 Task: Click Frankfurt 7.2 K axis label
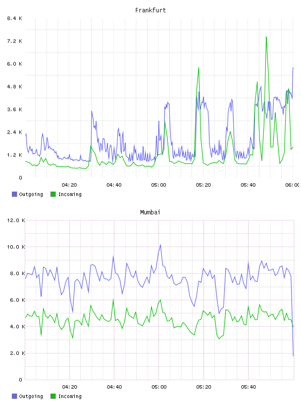click(x=14, y=41)
